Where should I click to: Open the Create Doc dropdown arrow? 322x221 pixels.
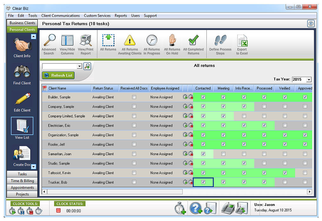pyautogui.click(x=34, y=167)
